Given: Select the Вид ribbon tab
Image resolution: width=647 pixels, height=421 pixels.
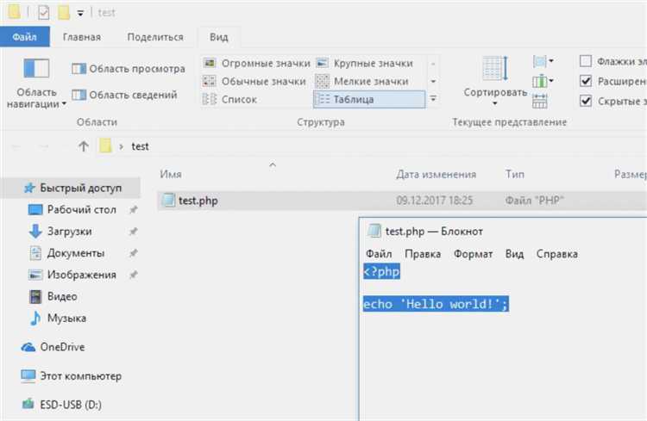Looking at the screenshot, I should click(x=219, y=37).
